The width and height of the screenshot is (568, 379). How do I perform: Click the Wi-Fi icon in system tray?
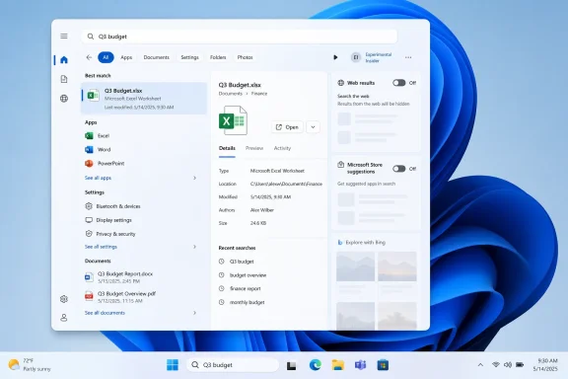[496, 365]
